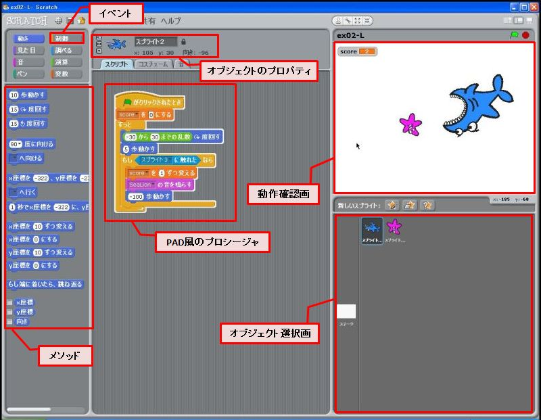The height and width of the screenshot is (420, 541).
Task: Set rotation style to can-rotate
Action: coord(99,38)
